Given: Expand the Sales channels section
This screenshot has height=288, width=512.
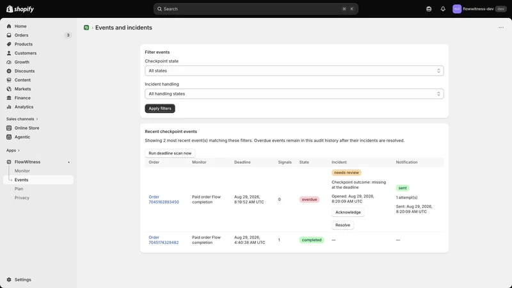Looking at the screenshot, I should pos(22,119).
